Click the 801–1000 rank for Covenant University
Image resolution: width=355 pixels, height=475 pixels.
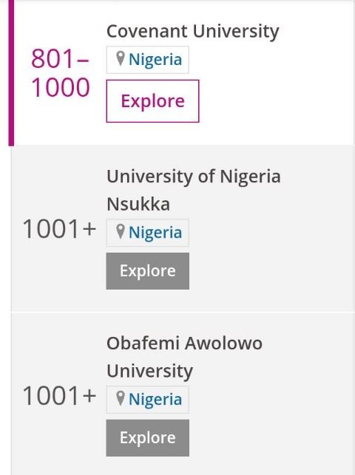61,73
